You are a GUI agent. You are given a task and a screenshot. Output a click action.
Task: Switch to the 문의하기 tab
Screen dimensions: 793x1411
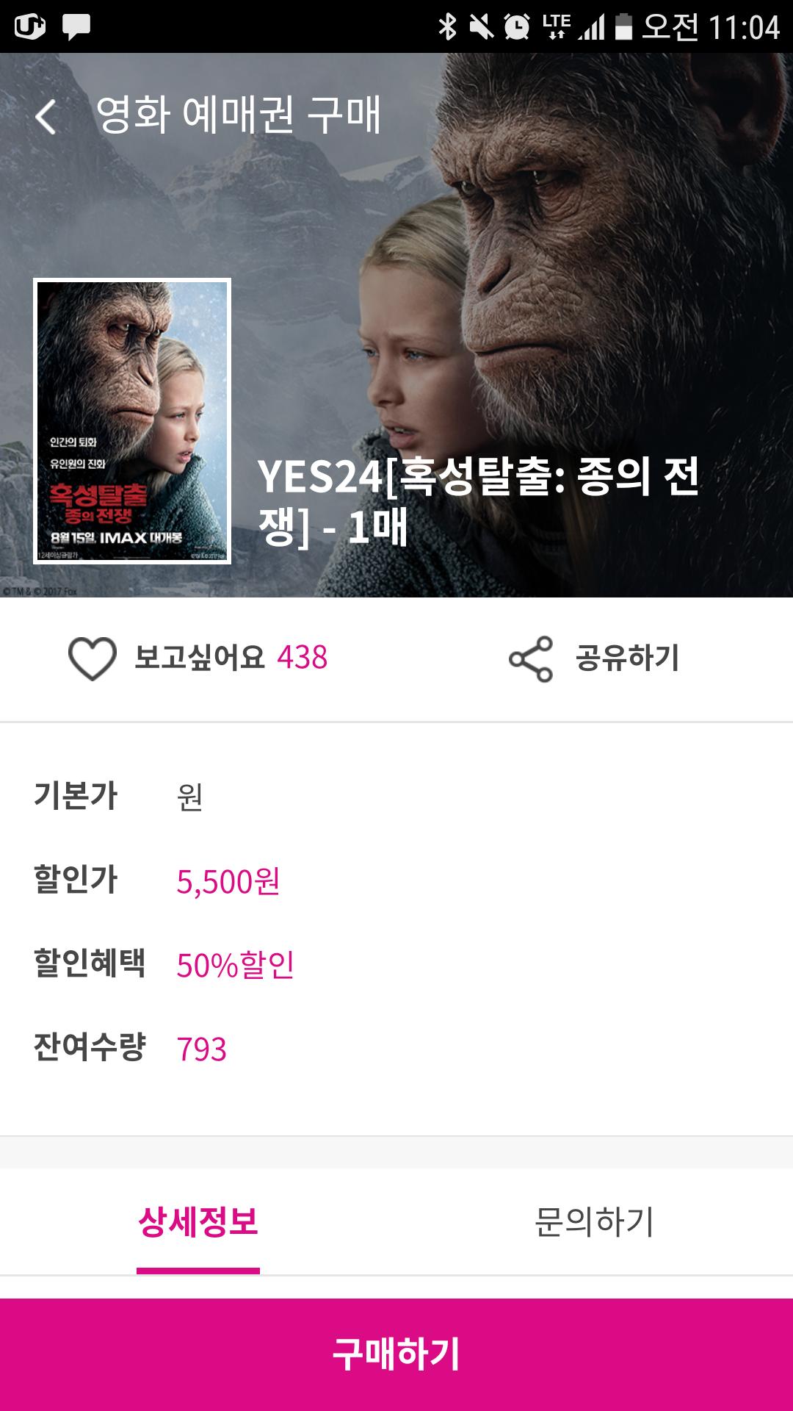595,1221
